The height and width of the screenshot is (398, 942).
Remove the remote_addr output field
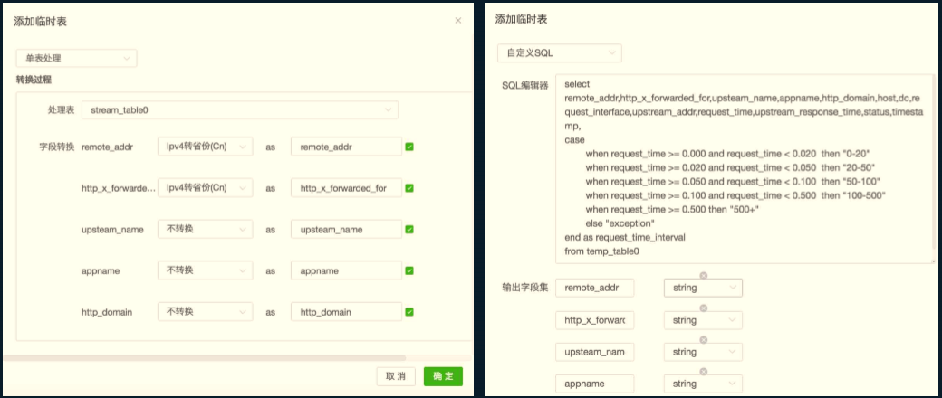coord(704,276)
